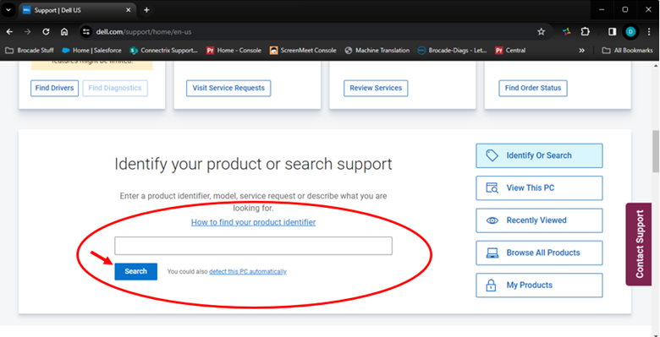Open the Chrome three-dot menu
Image resolution: width=660 pixels, height=337 pixels.
649,32
